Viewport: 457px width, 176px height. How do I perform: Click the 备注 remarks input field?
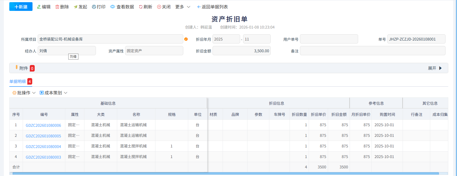(372, 51)
